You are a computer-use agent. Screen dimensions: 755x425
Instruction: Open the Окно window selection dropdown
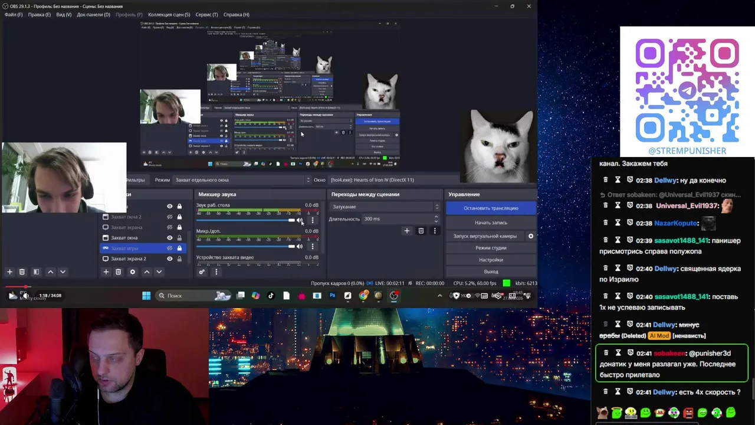click(x=395, y=180)
